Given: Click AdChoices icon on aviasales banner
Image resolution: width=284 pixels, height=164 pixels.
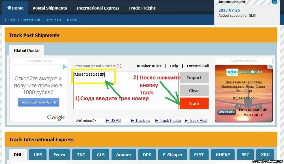Looking at the screenshot, I should tap(270, 67).
